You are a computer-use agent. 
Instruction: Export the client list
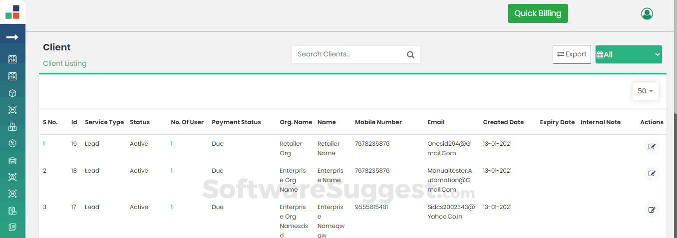(572, 54)
